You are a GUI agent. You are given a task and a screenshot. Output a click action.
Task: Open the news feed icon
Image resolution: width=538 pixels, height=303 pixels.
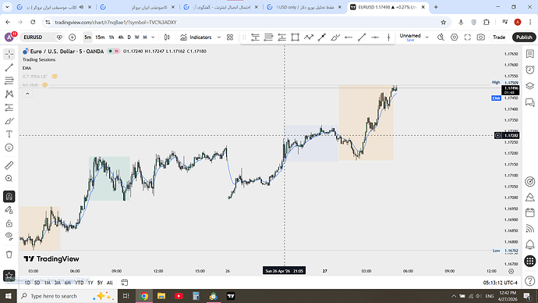coord(530,229)
